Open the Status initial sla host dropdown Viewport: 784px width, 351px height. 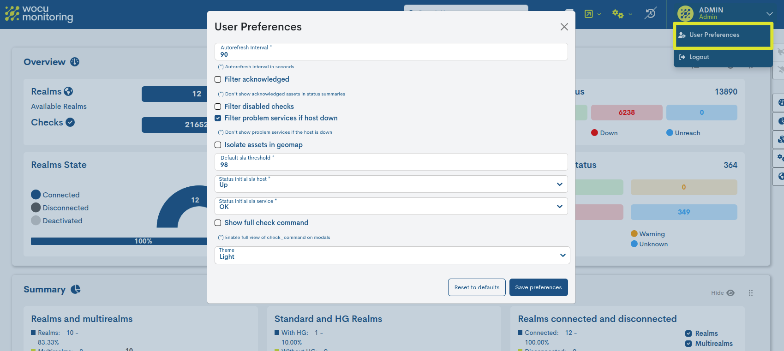391,184
